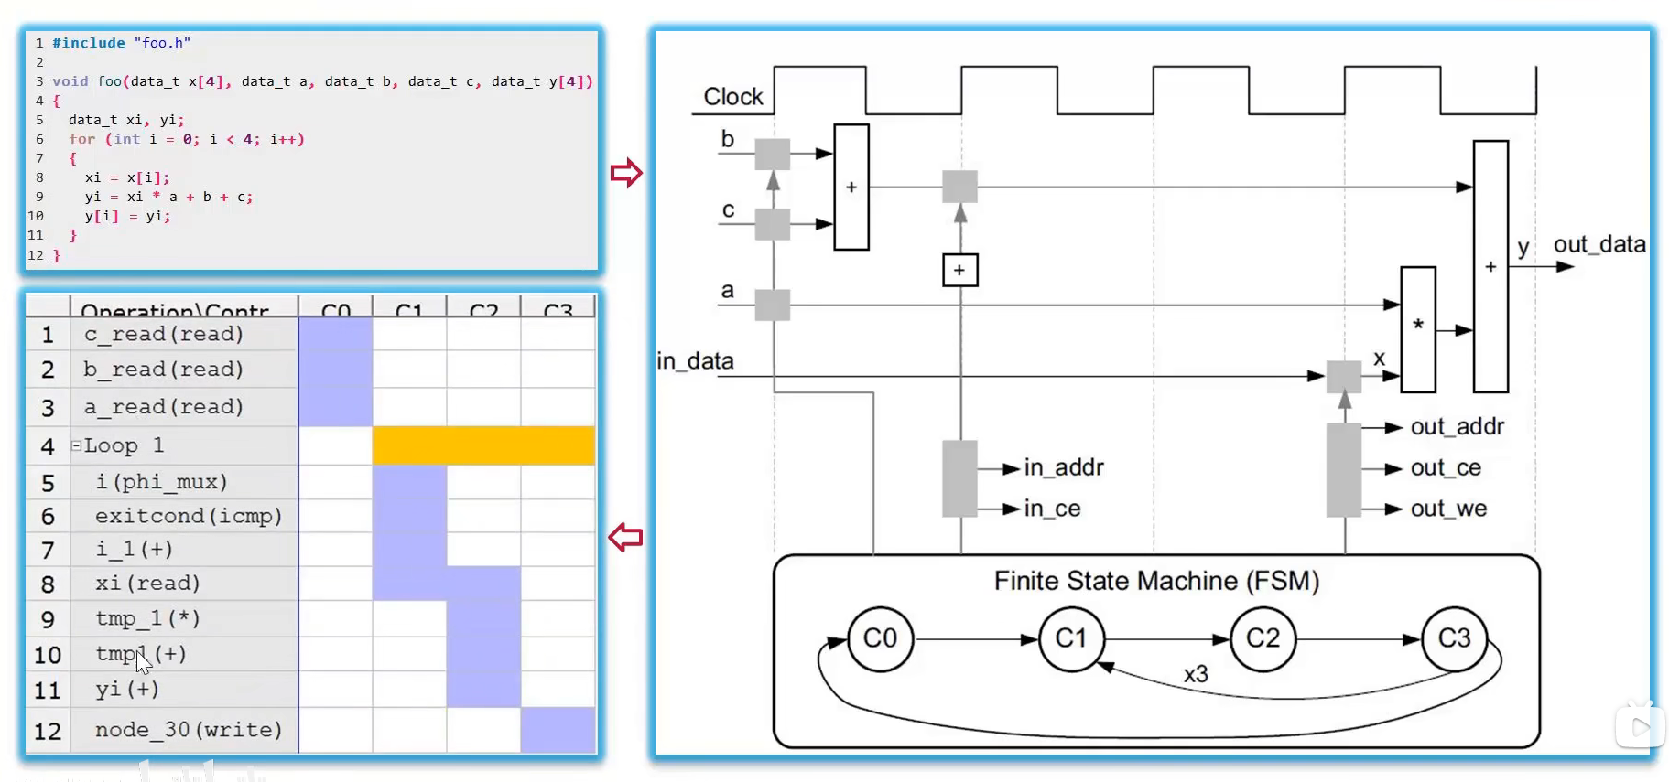This screenshot has width=1669, height=782.
Task: Select the exitcond(icmp) operation
Action: (189, 516)
